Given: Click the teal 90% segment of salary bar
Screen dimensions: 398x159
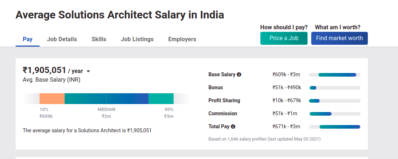Looking at the screenshot, I should click(161, 99).
